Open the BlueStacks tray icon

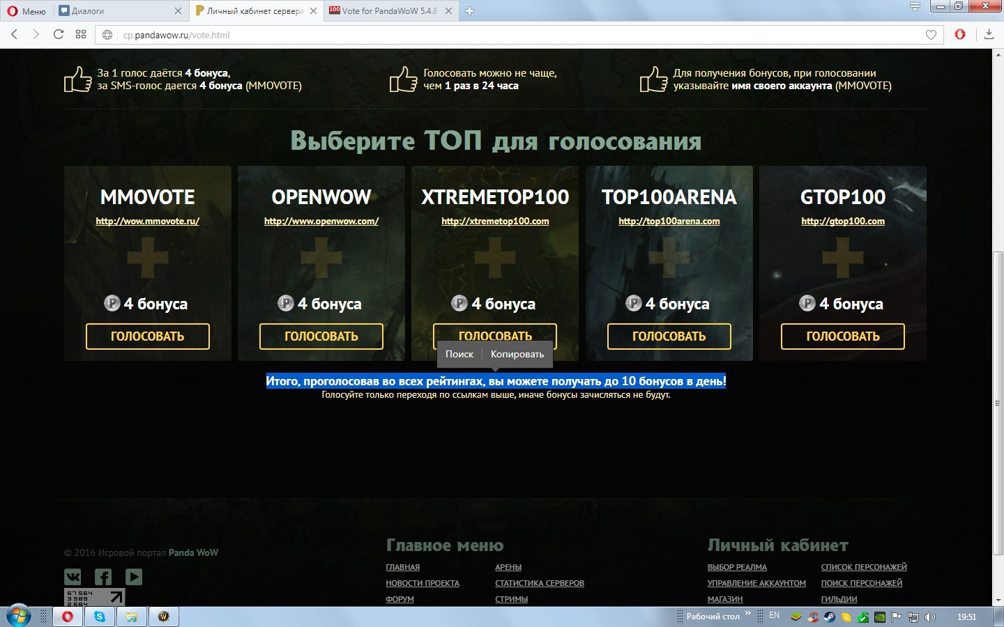click(x=796, y=617)
